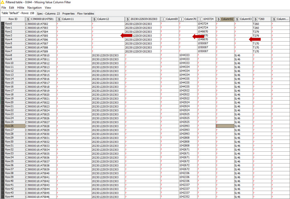
Task: Open the Hilite menu
Action: (x=21, y=8)
